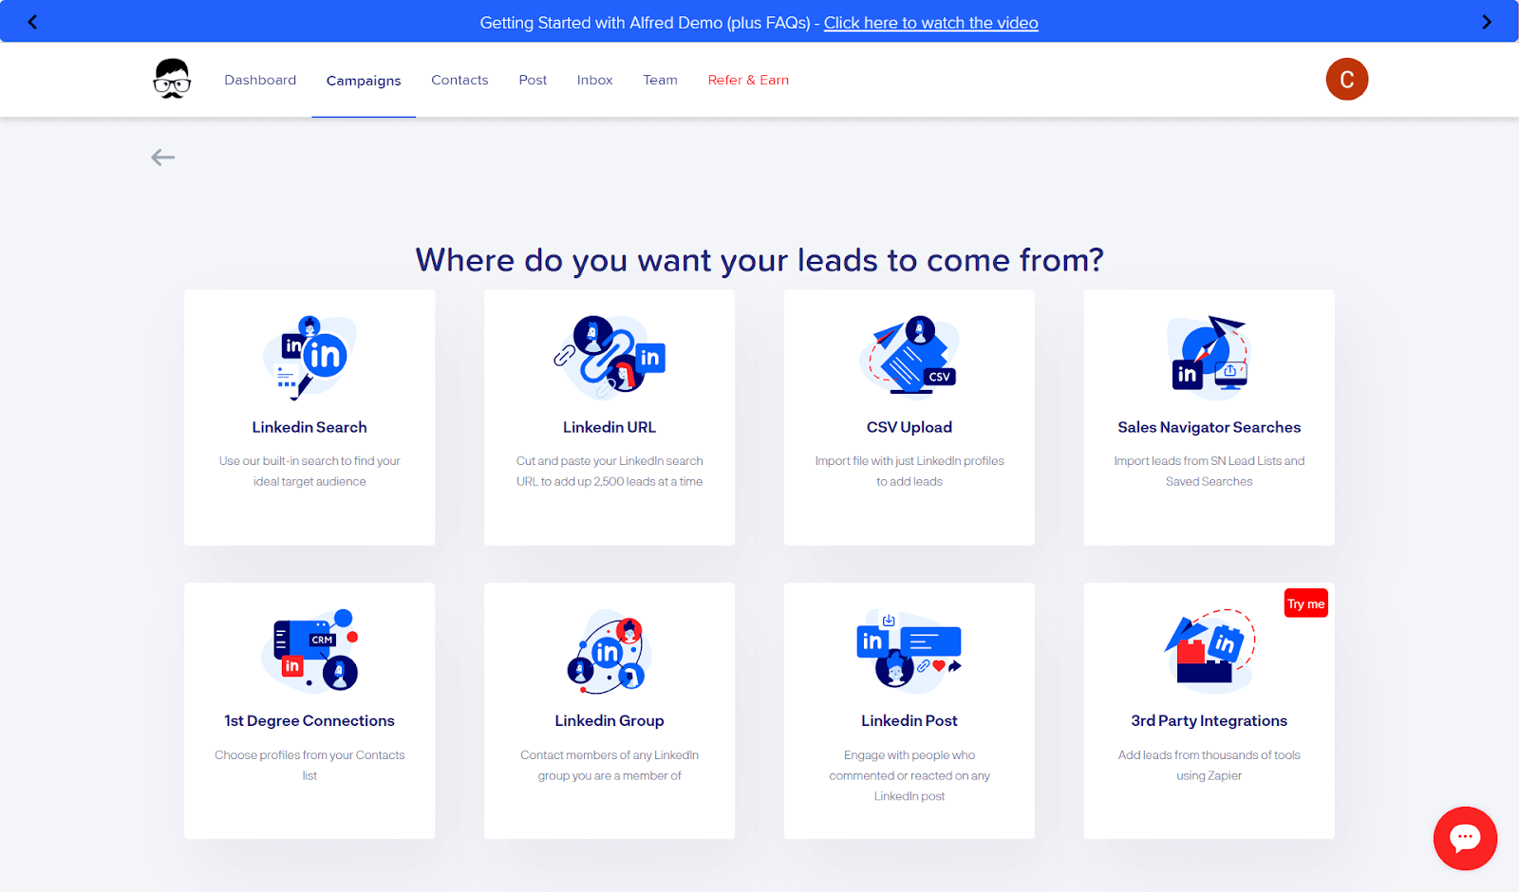This screenshot has height=892, width=1519.
Task: Choose 1st Degree Connections title
Action: click(309, 720)
